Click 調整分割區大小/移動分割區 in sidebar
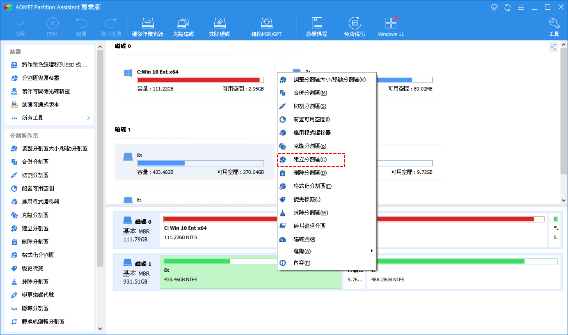This screenshot has height=335, width=568. 49,149
